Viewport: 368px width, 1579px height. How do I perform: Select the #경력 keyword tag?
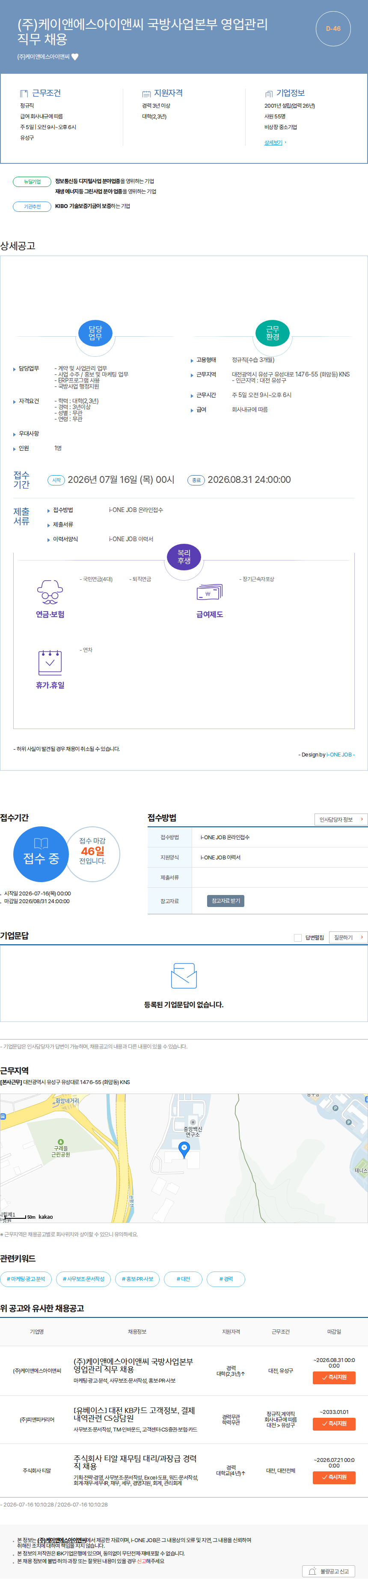226,1279
